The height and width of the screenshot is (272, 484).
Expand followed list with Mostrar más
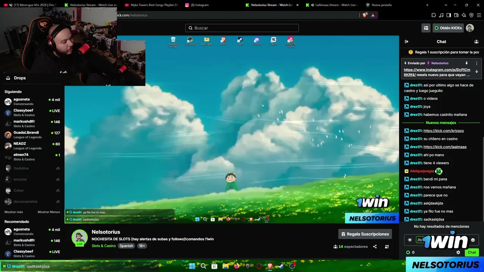[14, 212]
